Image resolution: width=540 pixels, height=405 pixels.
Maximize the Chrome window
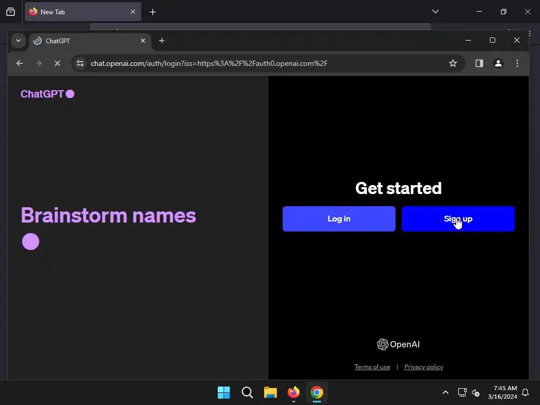(493, 40)
